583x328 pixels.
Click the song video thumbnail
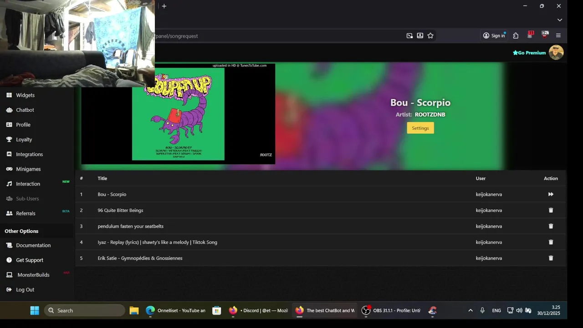178,113
